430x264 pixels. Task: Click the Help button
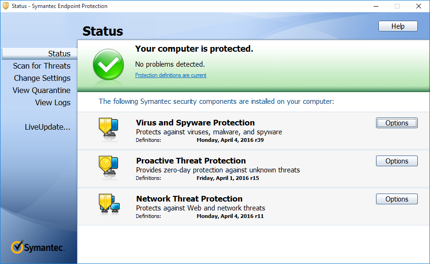click(398, 26)
